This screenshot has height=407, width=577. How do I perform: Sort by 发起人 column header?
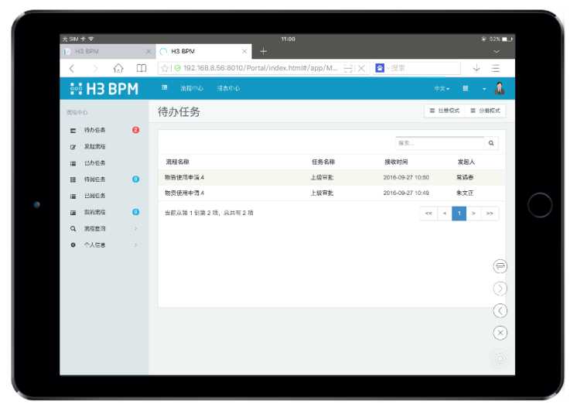coord(466,162)
